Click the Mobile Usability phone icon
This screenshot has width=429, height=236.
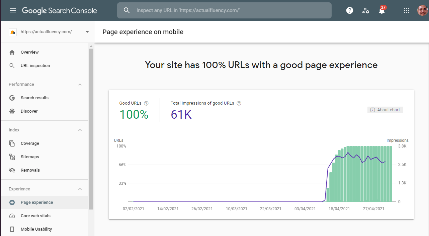tap(12, 229)
